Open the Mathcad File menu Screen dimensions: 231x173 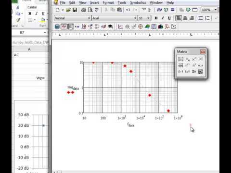(x=63, y=2)
